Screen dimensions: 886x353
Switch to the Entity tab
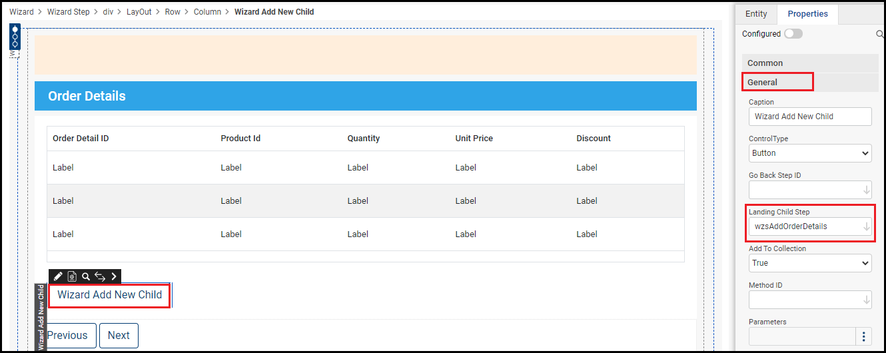point(756,14)
